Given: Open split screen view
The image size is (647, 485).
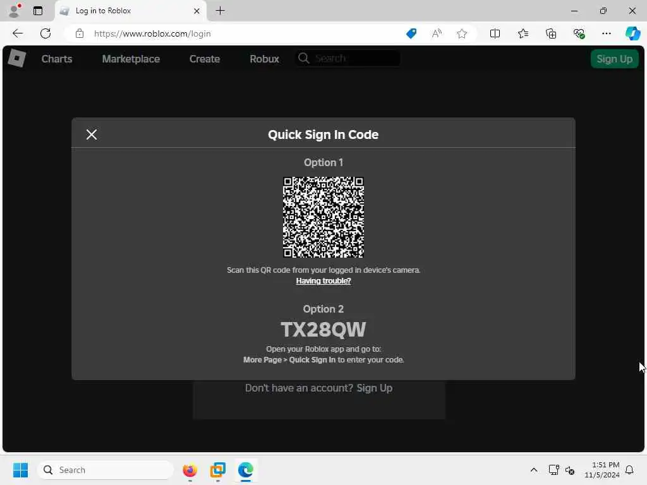Looking at the screenshot, I should (x=495, y=33).
